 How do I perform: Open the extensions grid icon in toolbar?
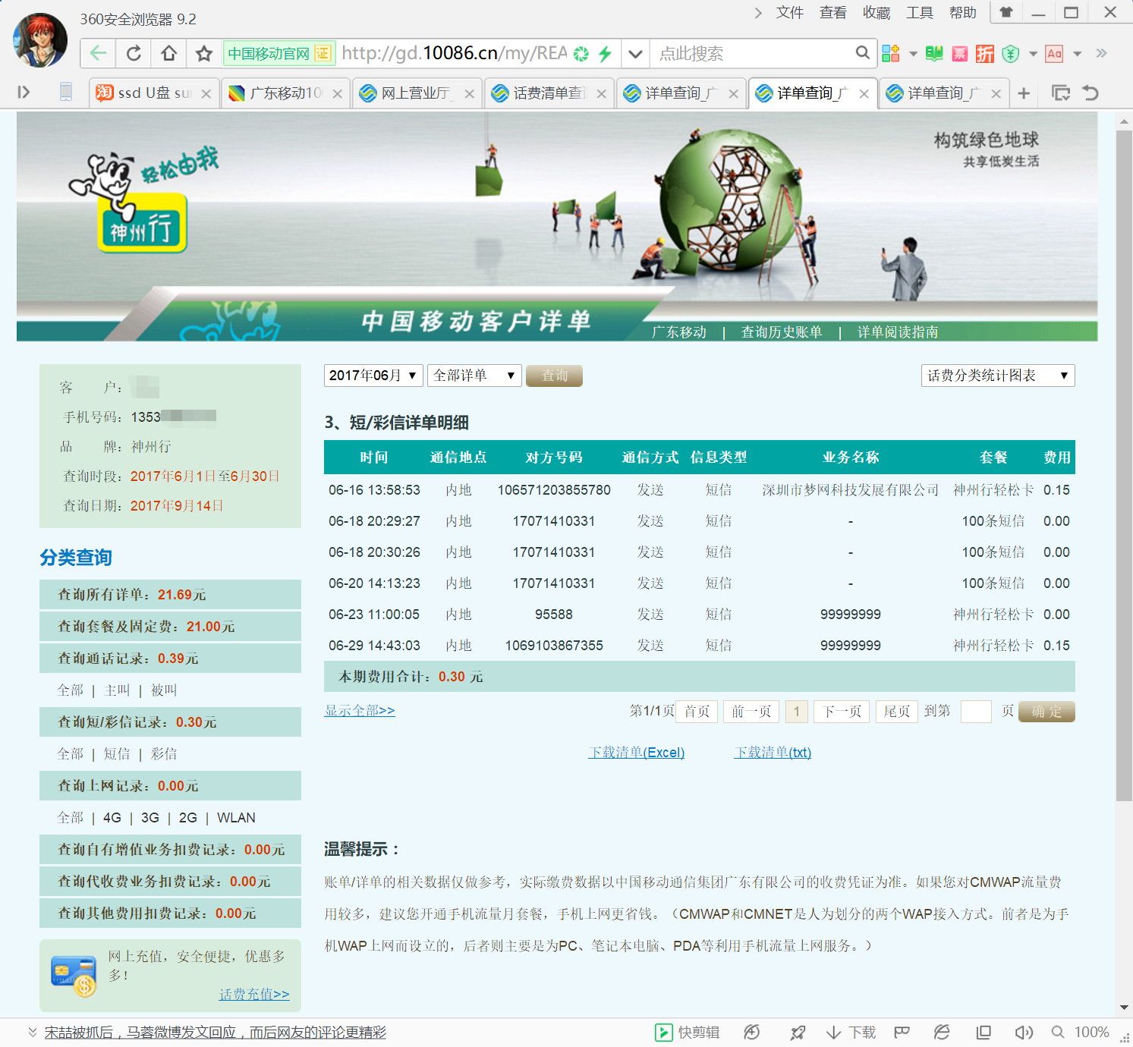[x=891, y=53]
